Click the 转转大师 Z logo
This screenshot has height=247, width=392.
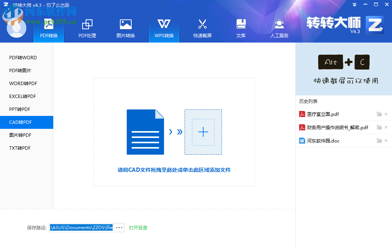(375, 26)
